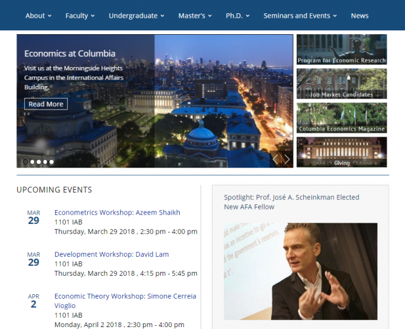Open Development Workshop: David Lam event
Viewport: 405px width, 329px height.
pos(111,254)
